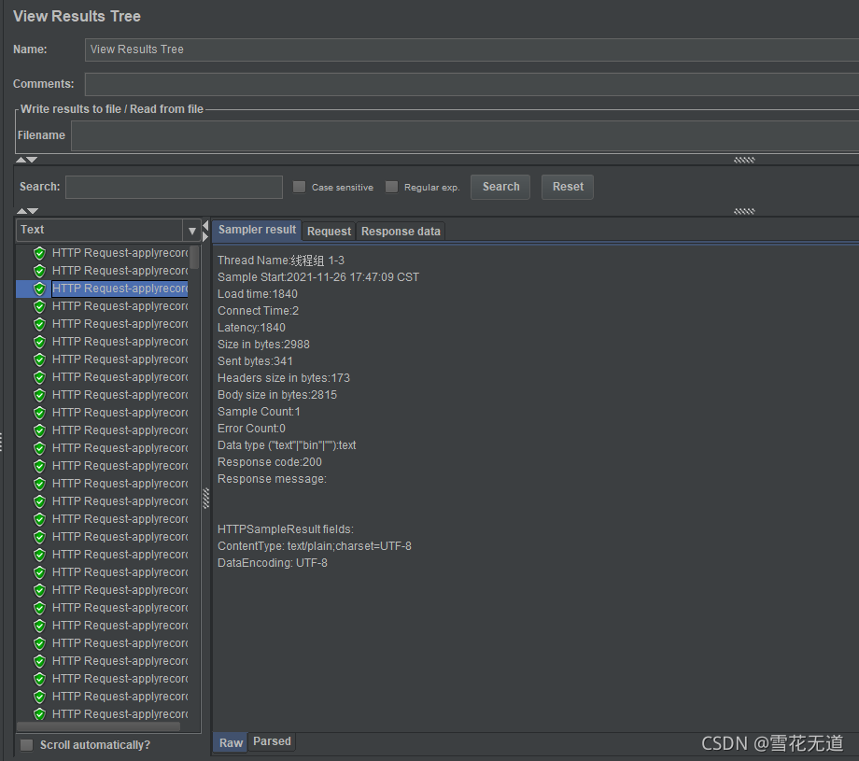Click the Connect Time:2 line

pos(258,311)
